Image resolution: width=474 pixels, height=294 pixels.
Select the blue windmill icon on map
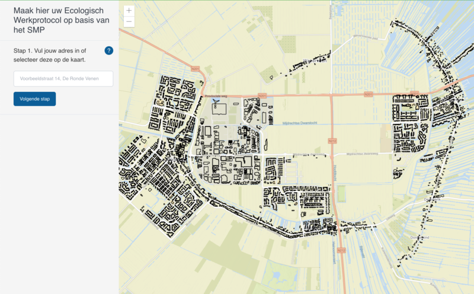pos(214,101)
